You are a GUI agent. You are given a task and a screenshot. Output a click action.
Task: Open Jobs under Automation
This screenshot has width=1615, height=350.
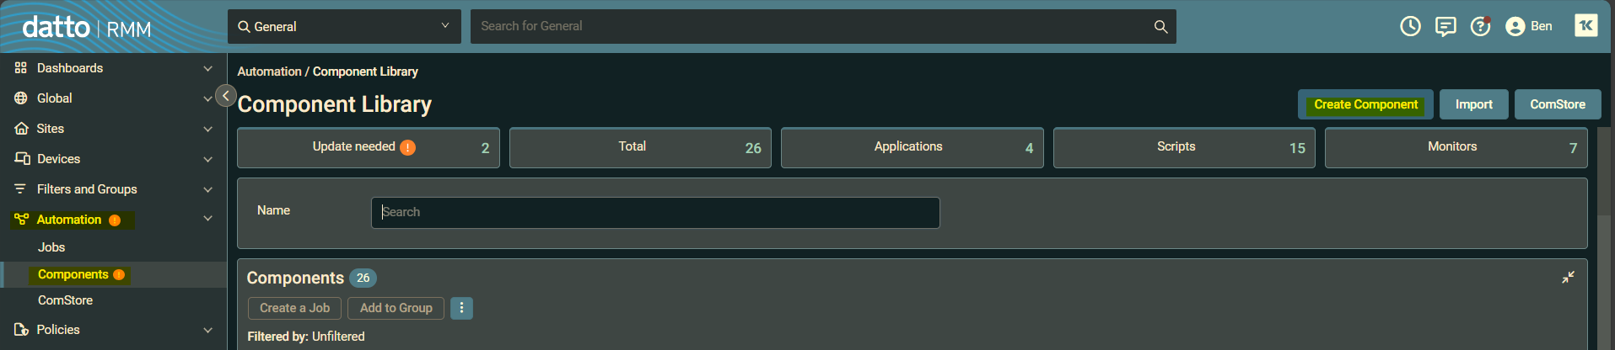point(51,247)
